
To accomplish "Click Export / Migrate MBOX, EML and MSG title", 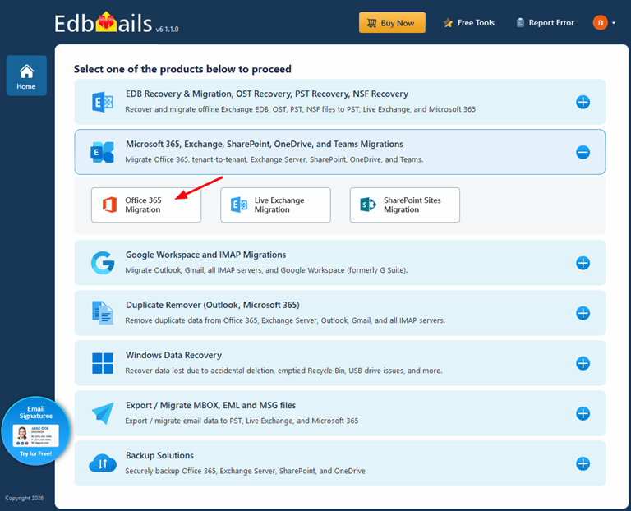I will click(210, 406).
